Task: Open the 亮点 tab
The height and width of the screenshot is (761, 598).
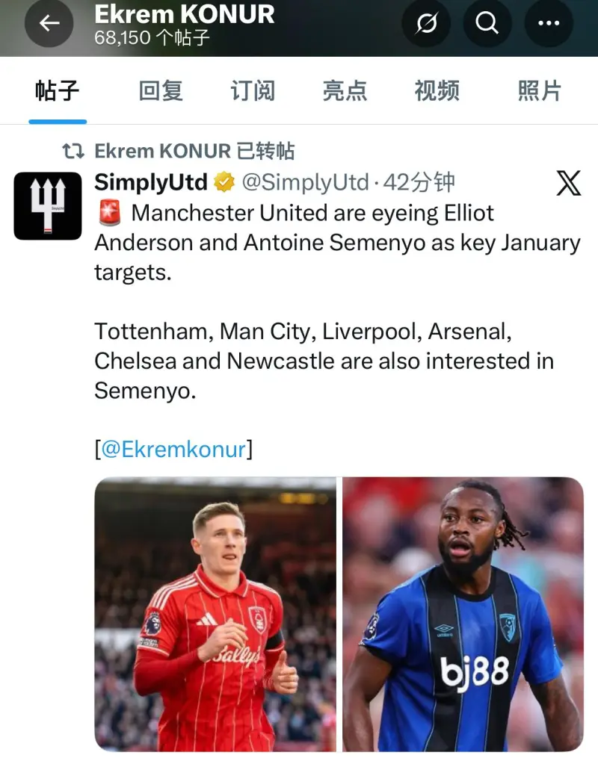Action: pyautogui.click(x=345, y=91)
